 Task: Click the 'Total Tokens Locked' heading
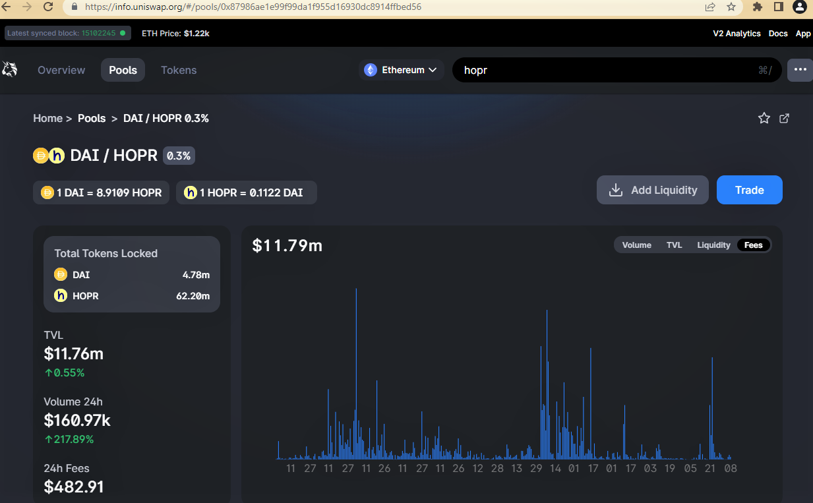click(x=106, y=254)
